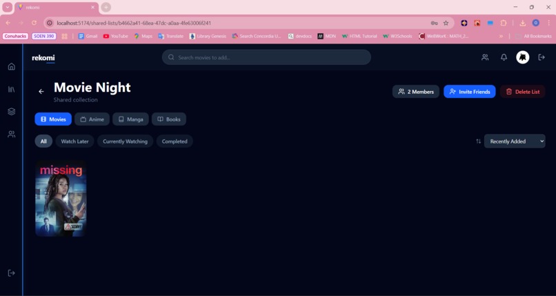This screenshot has height=296, width=556.
Task: Open the Library Genesis bookmark
Action: [208, 36]
